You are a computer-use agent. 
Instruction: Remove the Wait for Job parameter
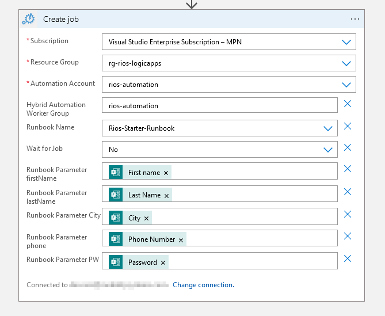click(x=348, y=147)
